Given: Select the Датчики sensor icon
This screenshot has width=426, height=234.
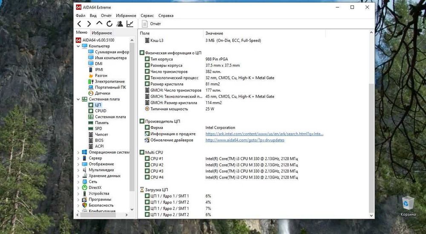Looking at the screenshot, I should point(91,93).
